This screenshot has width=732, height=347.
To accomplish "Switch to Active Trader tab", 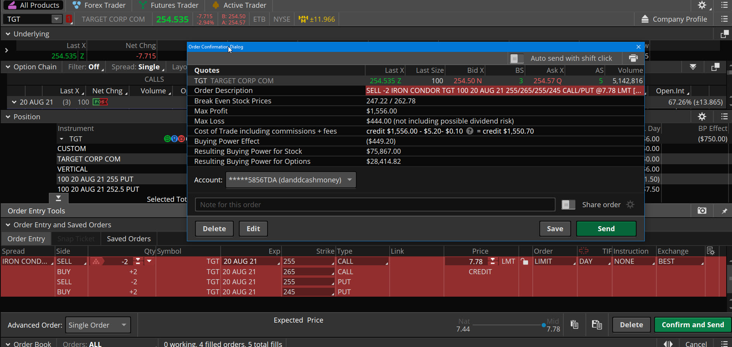I will click(x=239, y=5).
